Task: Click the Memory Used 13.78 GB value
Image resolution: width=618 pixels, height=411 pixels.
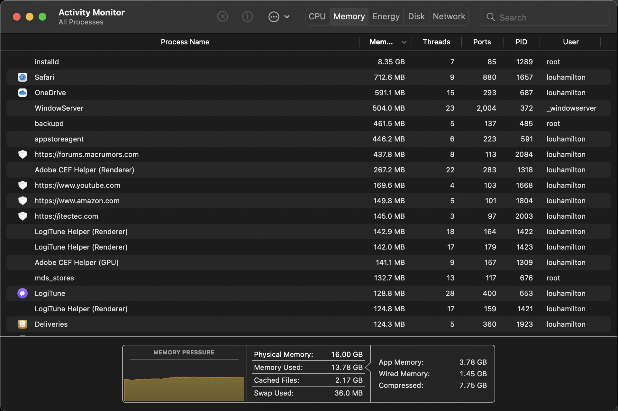Action: [347, 367]
